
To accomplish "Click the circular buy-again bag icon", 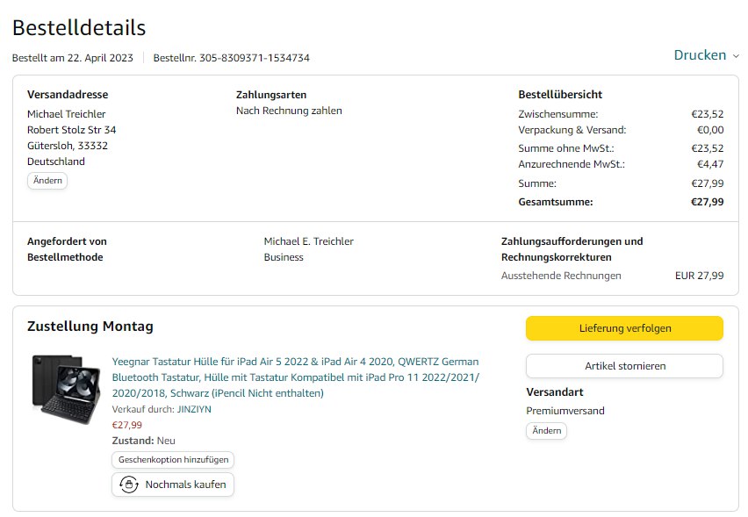I will [128, 485].
